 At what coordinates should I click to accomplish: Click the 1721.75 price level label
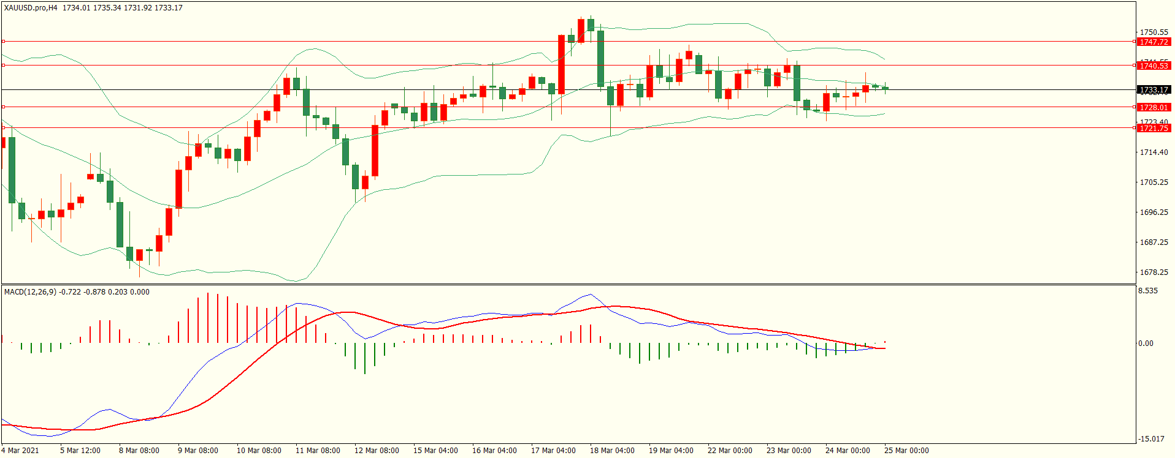[x=1154, y=128]
